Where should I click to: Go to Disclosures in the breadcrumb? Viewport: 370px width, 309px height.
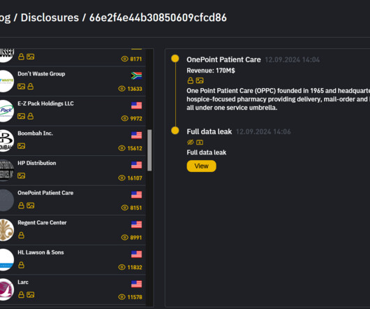pyautogui.click(x=50, y=17)
